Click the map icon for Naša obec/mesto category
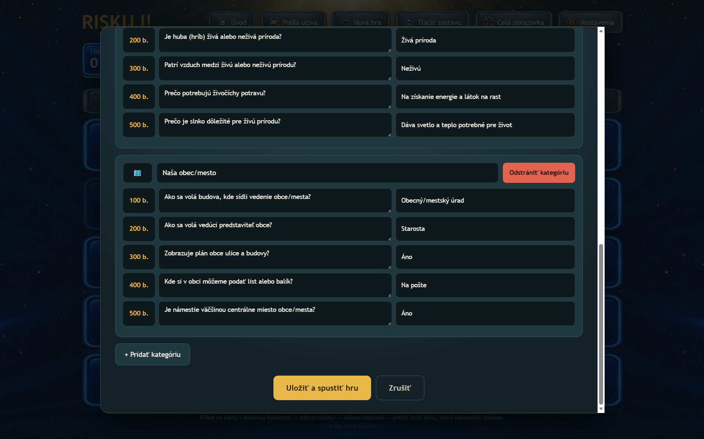 click(138, 173)
